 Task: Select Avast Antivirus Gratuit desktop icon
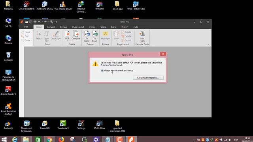(8, 109)
